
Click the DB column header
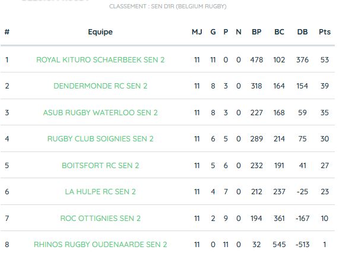pyautogui.click(x=302, y=32)
